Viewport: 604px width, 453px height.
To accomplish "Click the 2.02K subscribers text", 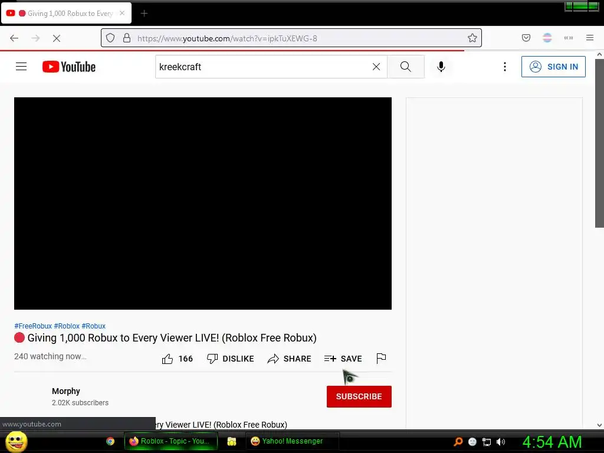I will (80, 402).
